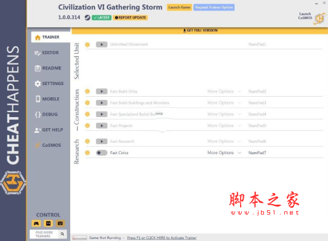The width and height of the screenshot is (328, 241).
Task: Click the NumPad6 hotkey for Fast Research
Action: (257, 141)
